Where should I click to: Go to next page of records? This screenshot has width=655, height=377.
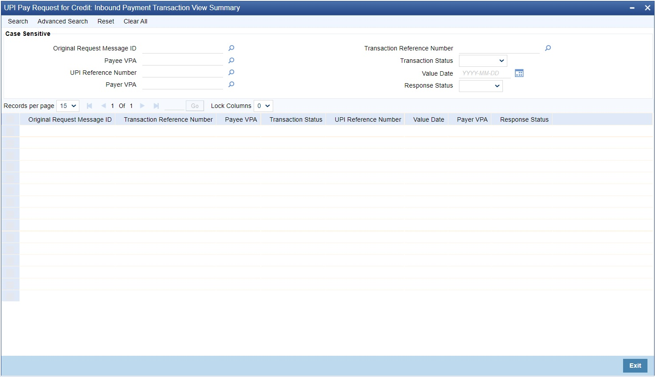[142, 106]
